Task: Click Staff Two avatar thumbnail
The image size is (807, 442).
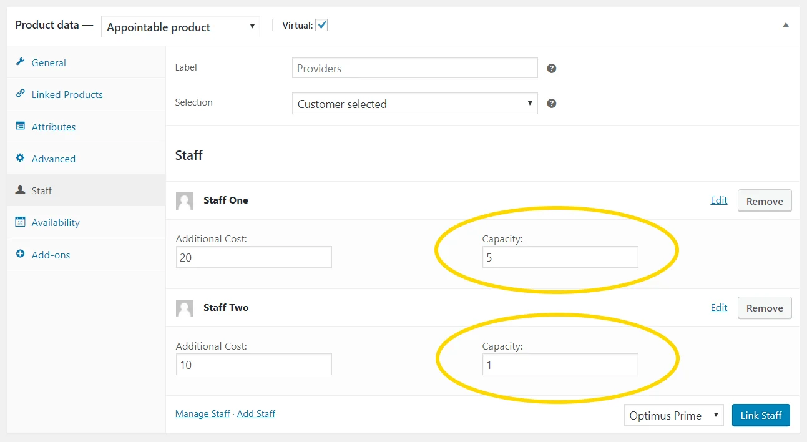Action: [184, 308]
